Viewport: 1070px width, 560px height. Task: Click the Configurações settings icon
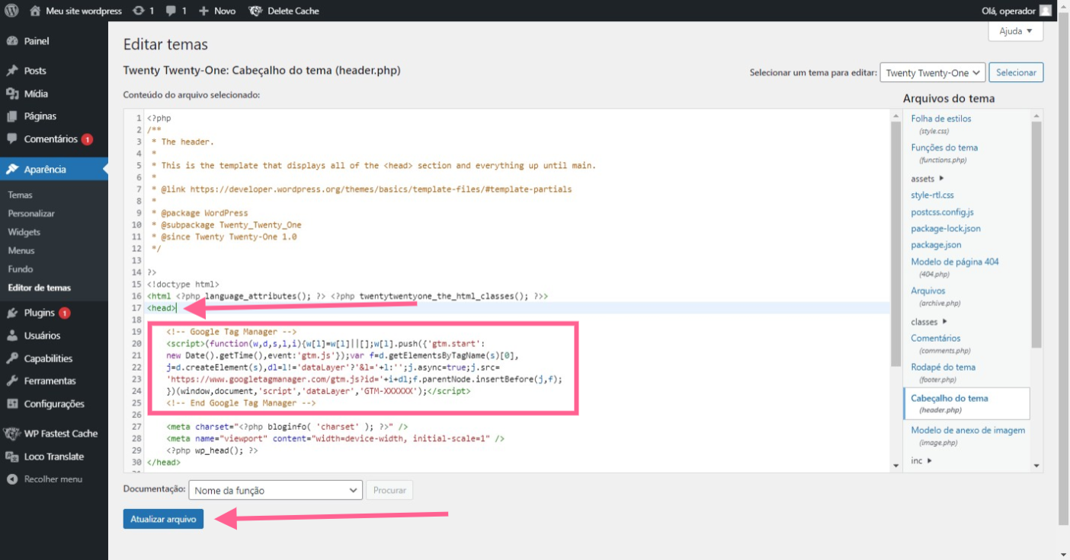click(x=11, y=404)
